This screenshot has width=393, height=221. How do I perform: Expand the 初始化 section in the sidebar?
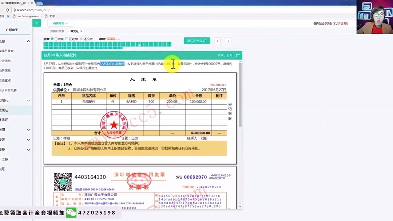click(x=16, y=100)
